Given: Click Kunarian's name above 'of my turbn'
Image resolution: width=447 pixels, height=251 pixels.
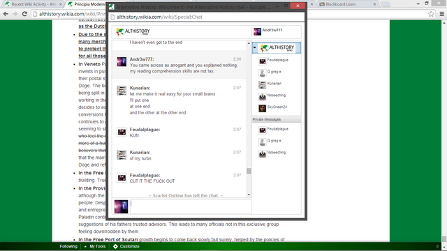Looking at the screenshot, I should (x=140, y=153).
